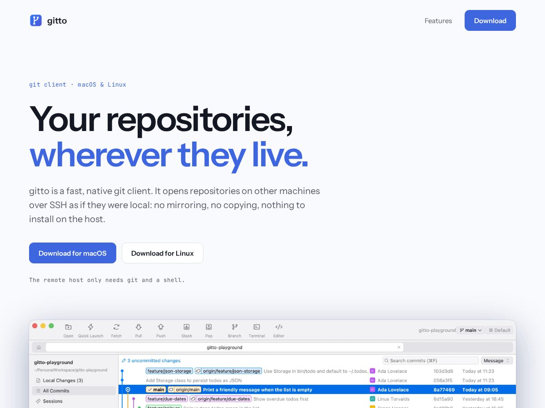Click the home icon beside tab bar

click(x=39, y=347)
